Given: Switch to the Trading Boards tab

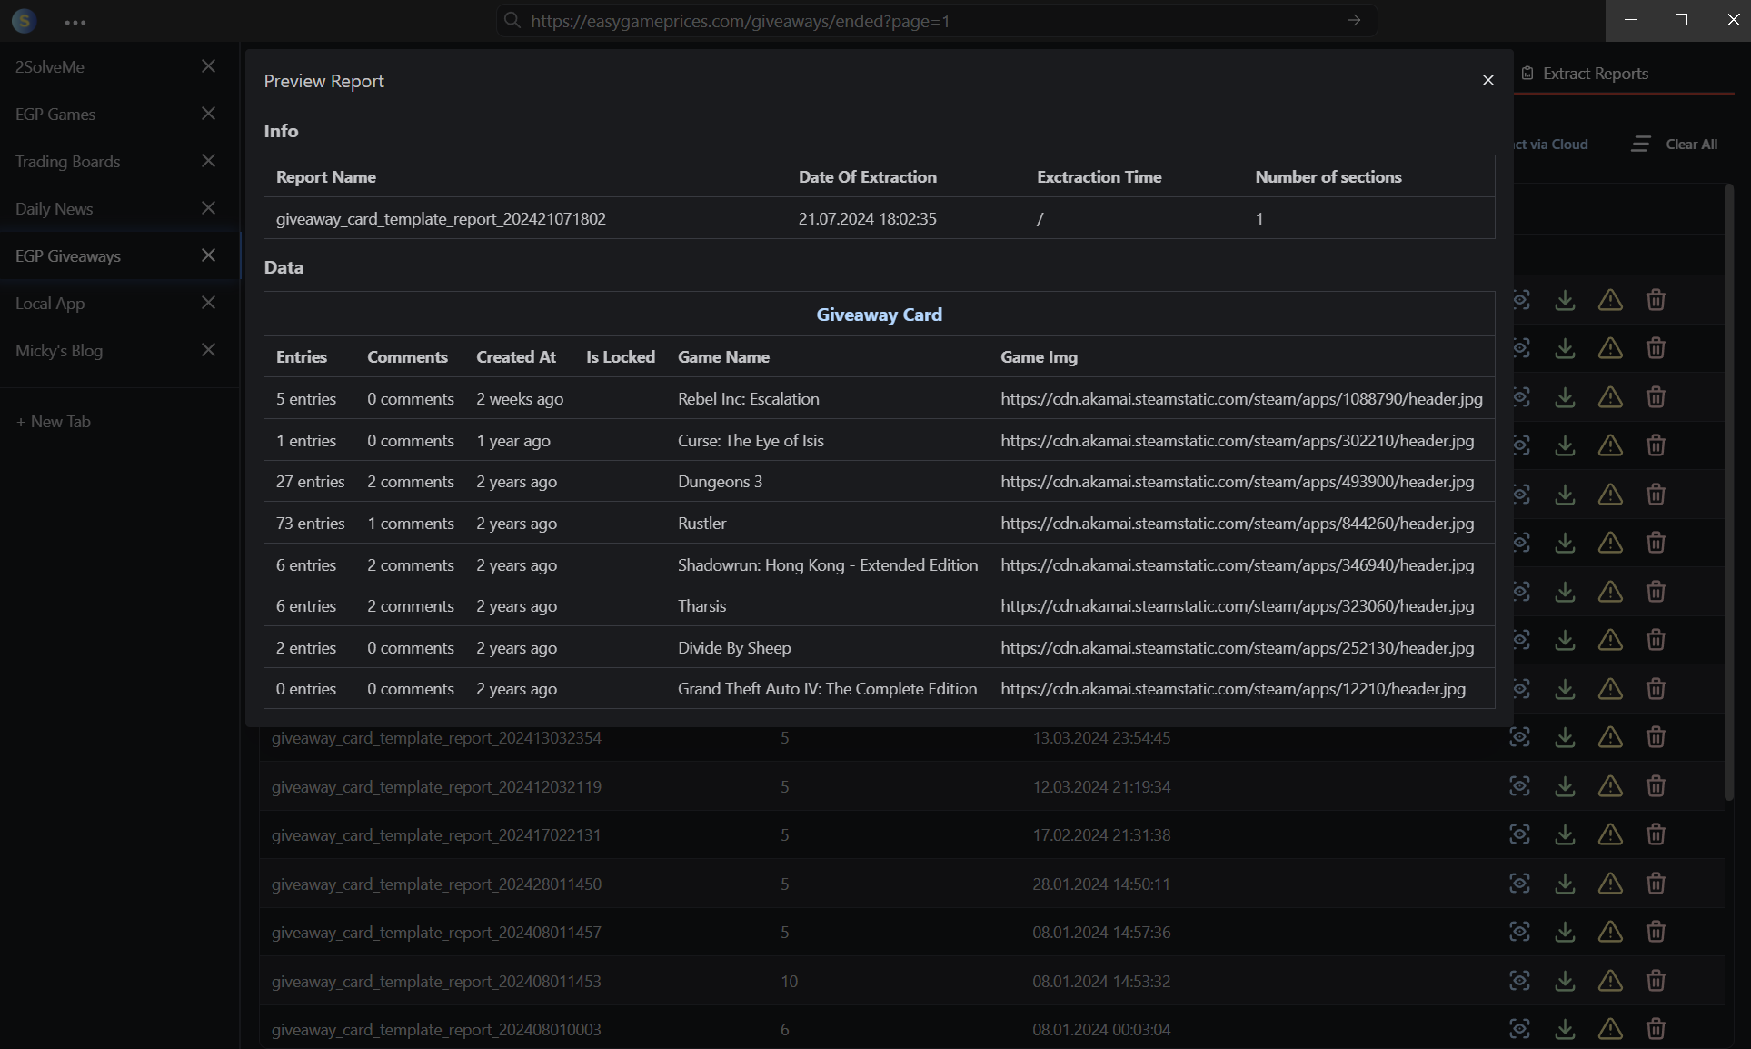Looking at the screenshot, I should pyautogui.click(x=68, y=162).
